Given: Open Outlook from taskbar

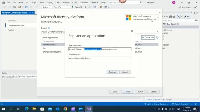Looking at the screenshot, I should (57, 109).
